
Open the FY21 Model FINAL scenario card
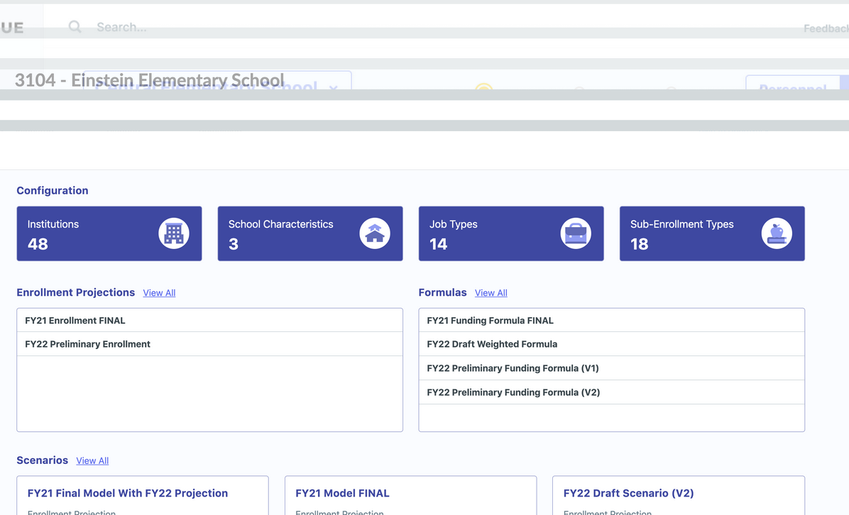click(x=342, y=493)
